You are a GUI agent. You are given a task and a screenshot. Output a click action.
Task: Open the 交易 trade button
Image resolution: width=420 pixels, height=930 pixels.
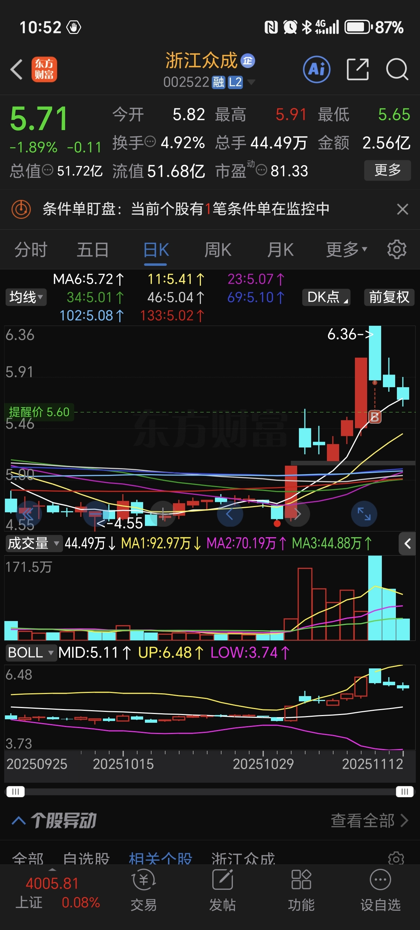click(x=144, y=890)
